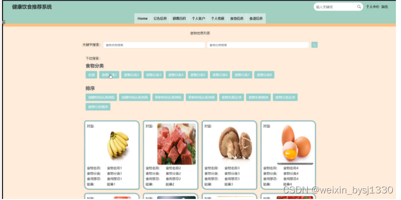Viewport: 401px width, 200px height.
Task: Filter by 食物分类7
Action: point(242,75)
